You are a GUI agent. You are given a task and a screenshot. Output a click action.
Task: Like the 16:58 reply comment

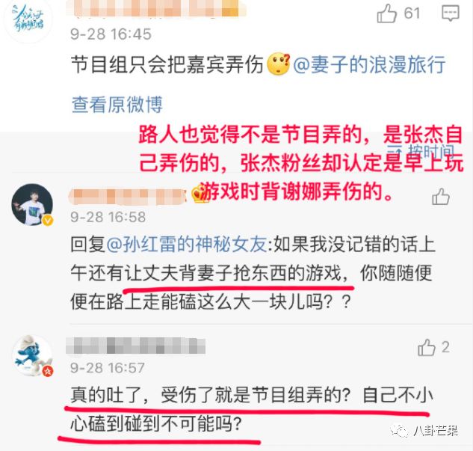(x=441, y=197)
